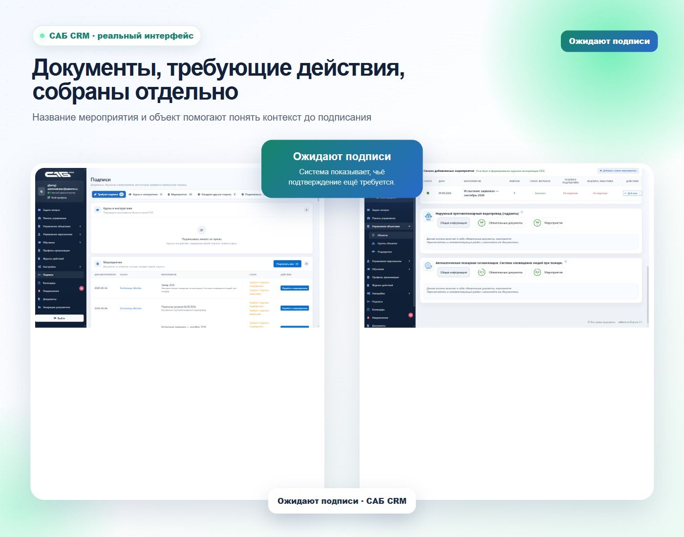Click the hydrant icon of Наружный противопожарный водопровод
The image size is (684, 537).
(428, 217)
